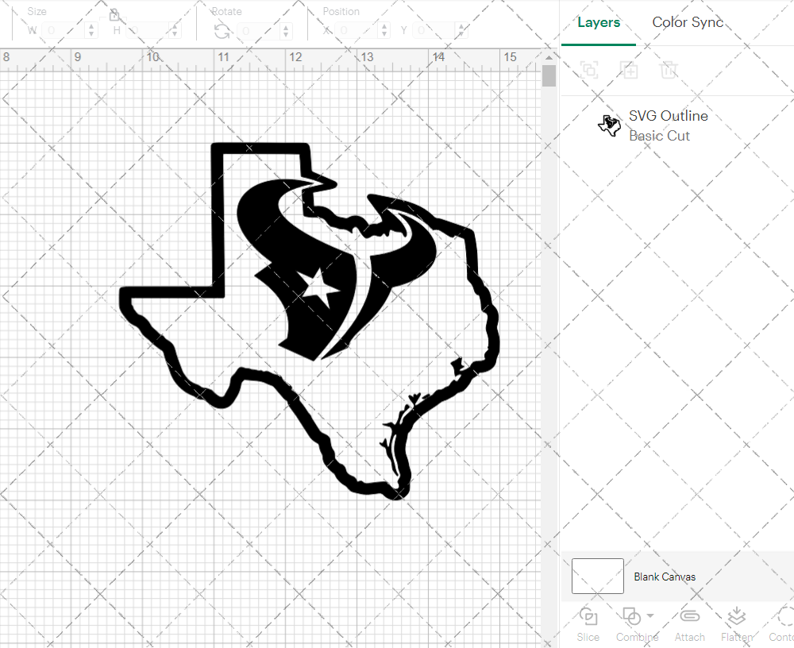
Task: Click the vertical canvas scrollbar thumb
Action: [549, 76]
